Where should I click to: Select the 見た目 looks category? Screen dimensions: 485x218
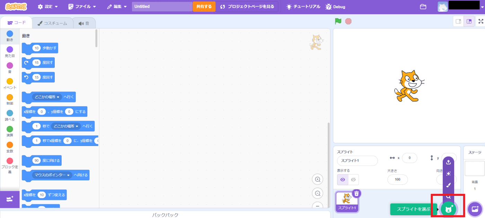tap(10, 52)
